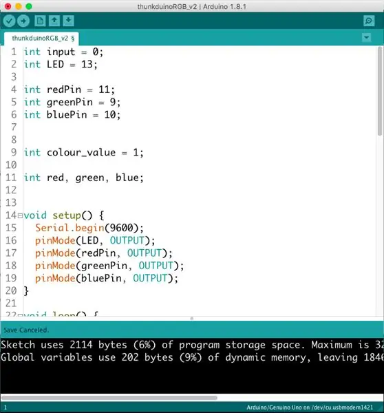Click 'greenPin' declaration on line 5
The image size is (384, 413).
pos(70,103)
